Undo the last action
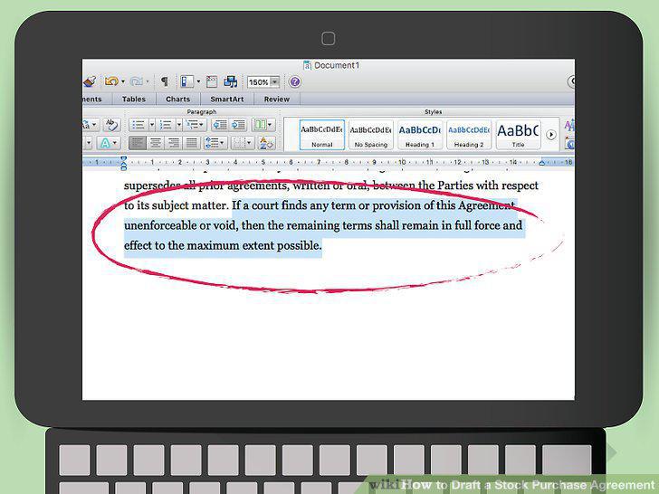The height and width of the screenshot is (494, 659). [x=111, y=81]
